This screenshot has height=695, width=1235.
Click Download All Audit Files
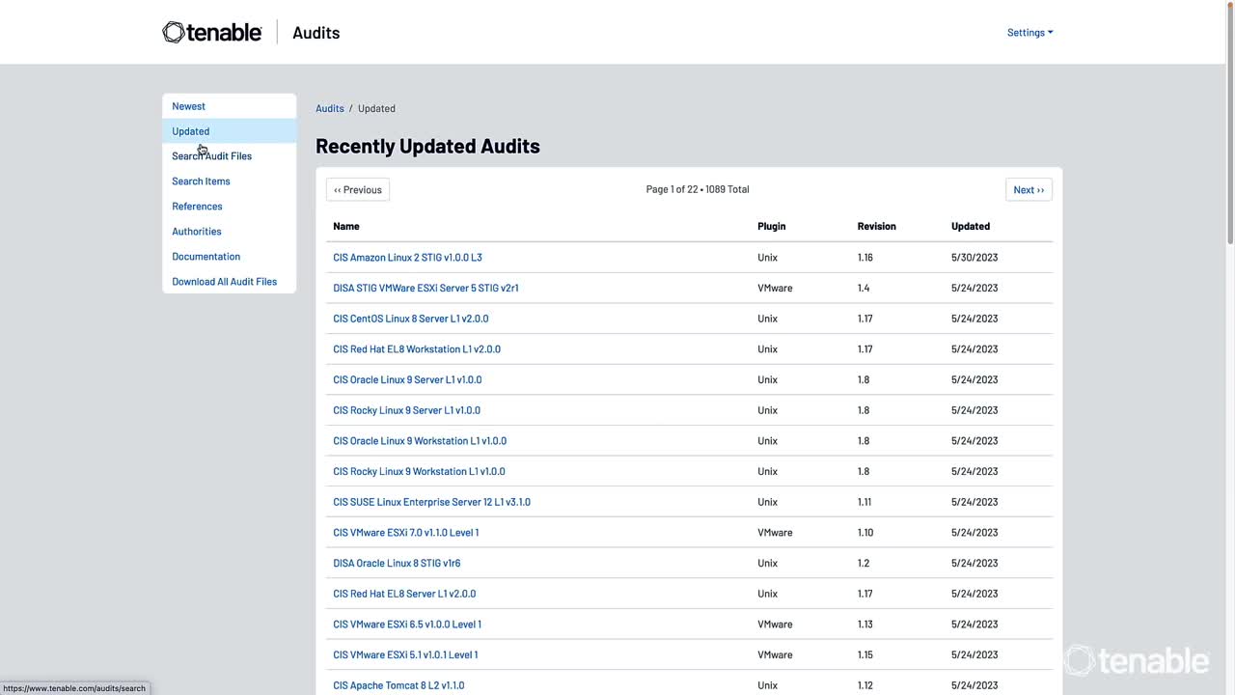pos(224,282)
